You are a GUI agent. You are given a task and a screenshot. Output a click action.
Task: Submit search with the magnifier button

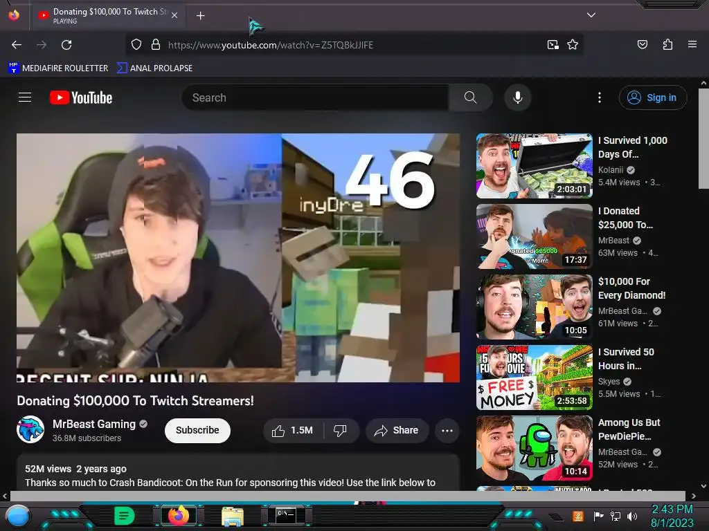[x=470, y=97]
